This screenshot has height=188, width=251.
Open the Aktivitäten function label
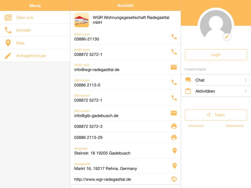(205, 91)
